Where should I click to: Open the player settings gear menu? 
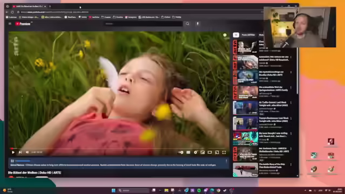(195, 152)
